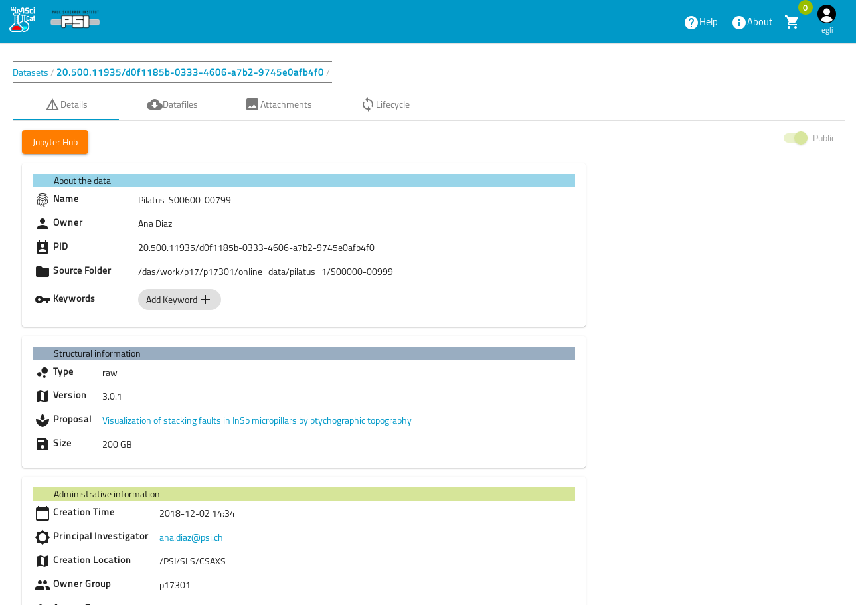This screenshot has width=856, height=605.
Task: Click the PSI institute logo
Action: 75,20
